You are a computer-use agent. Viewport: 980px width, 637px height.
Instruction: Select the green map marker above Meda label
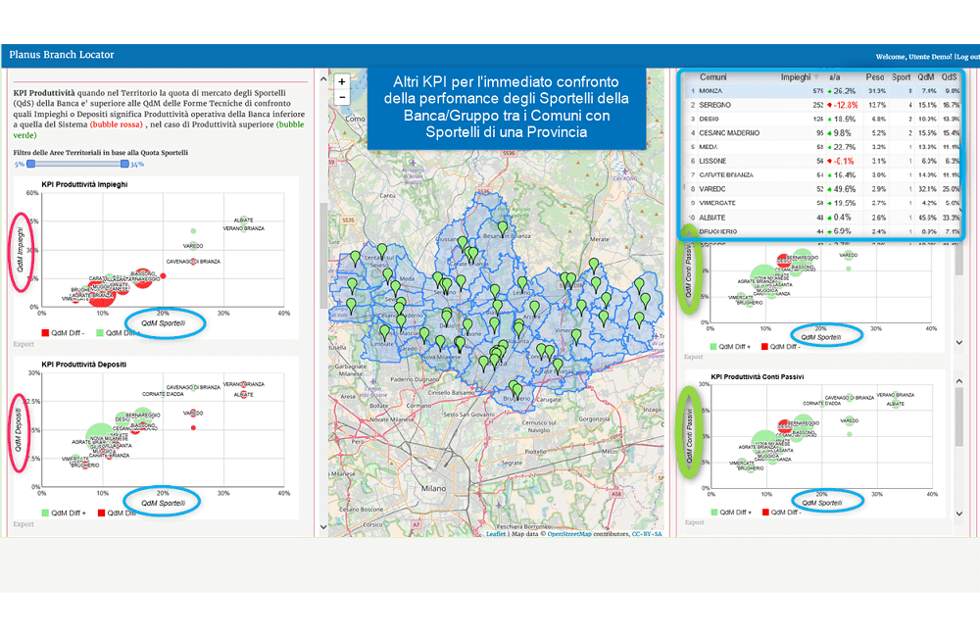pyautogui.click(x=388, y=275)
